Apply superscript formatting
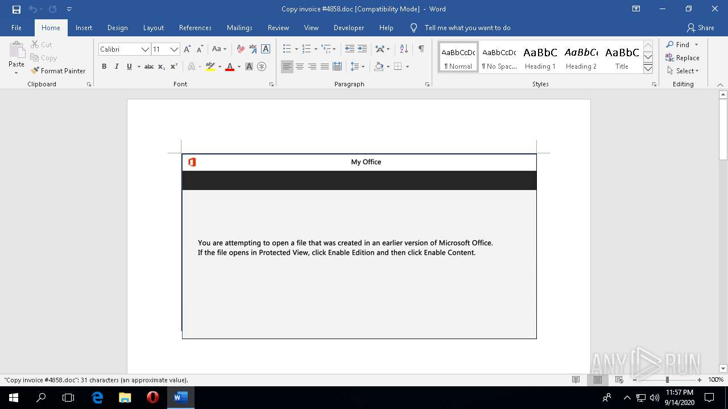728x409 pixels. click(174, 66)
